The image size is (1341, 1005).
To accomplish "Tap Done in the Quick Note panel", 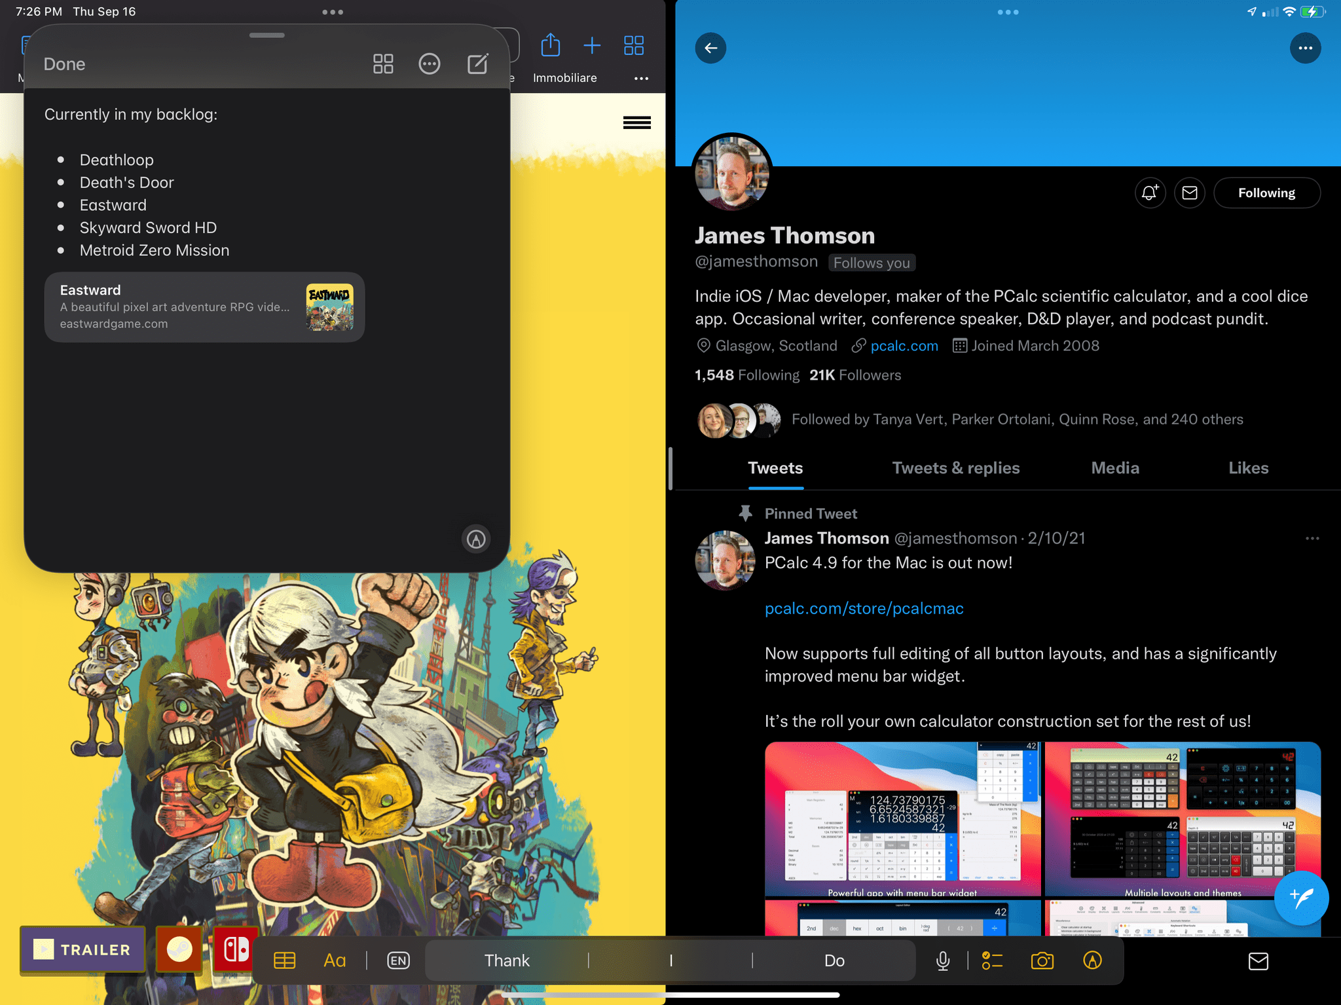I will 64,64.
